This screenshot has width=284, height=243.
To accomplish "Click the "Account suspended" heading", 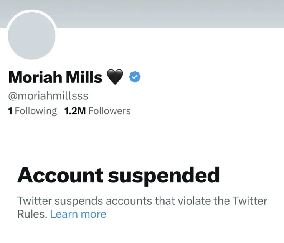I will click(x=118, y=176).
